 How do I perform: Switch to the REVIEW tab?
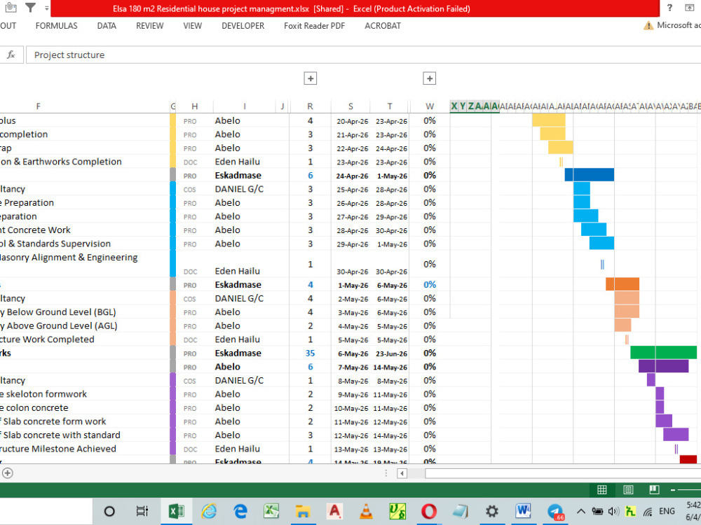[x=150, y=26]
